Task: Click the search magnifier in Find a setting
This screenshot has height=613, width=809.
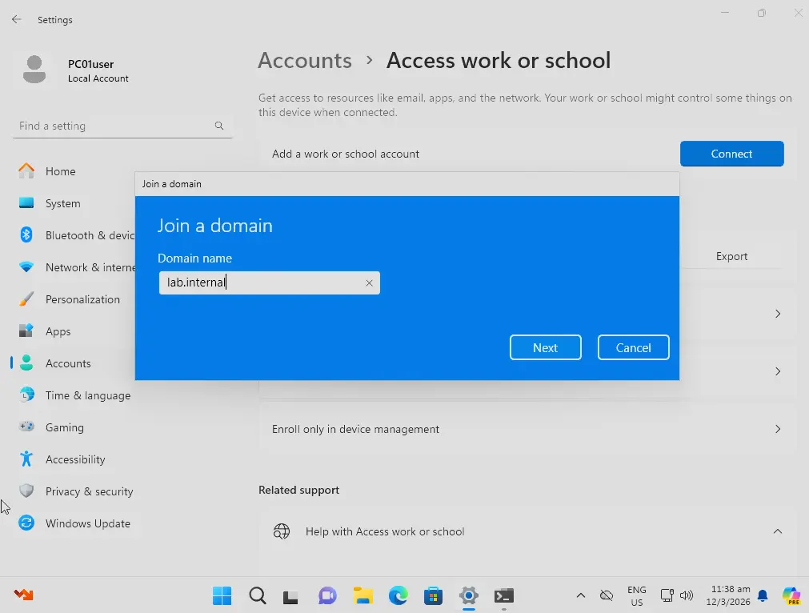Action: click(x=219, y=126)
